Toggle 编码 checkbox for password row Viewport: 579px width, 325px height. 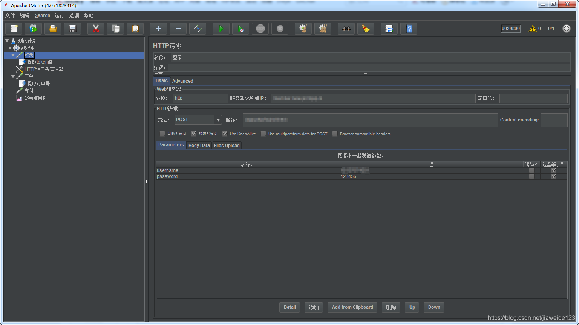click(x=532, y=176)
